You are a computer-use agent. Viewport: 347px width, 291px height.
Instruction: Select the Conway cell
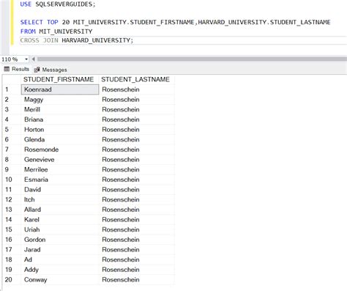[60, 280]
